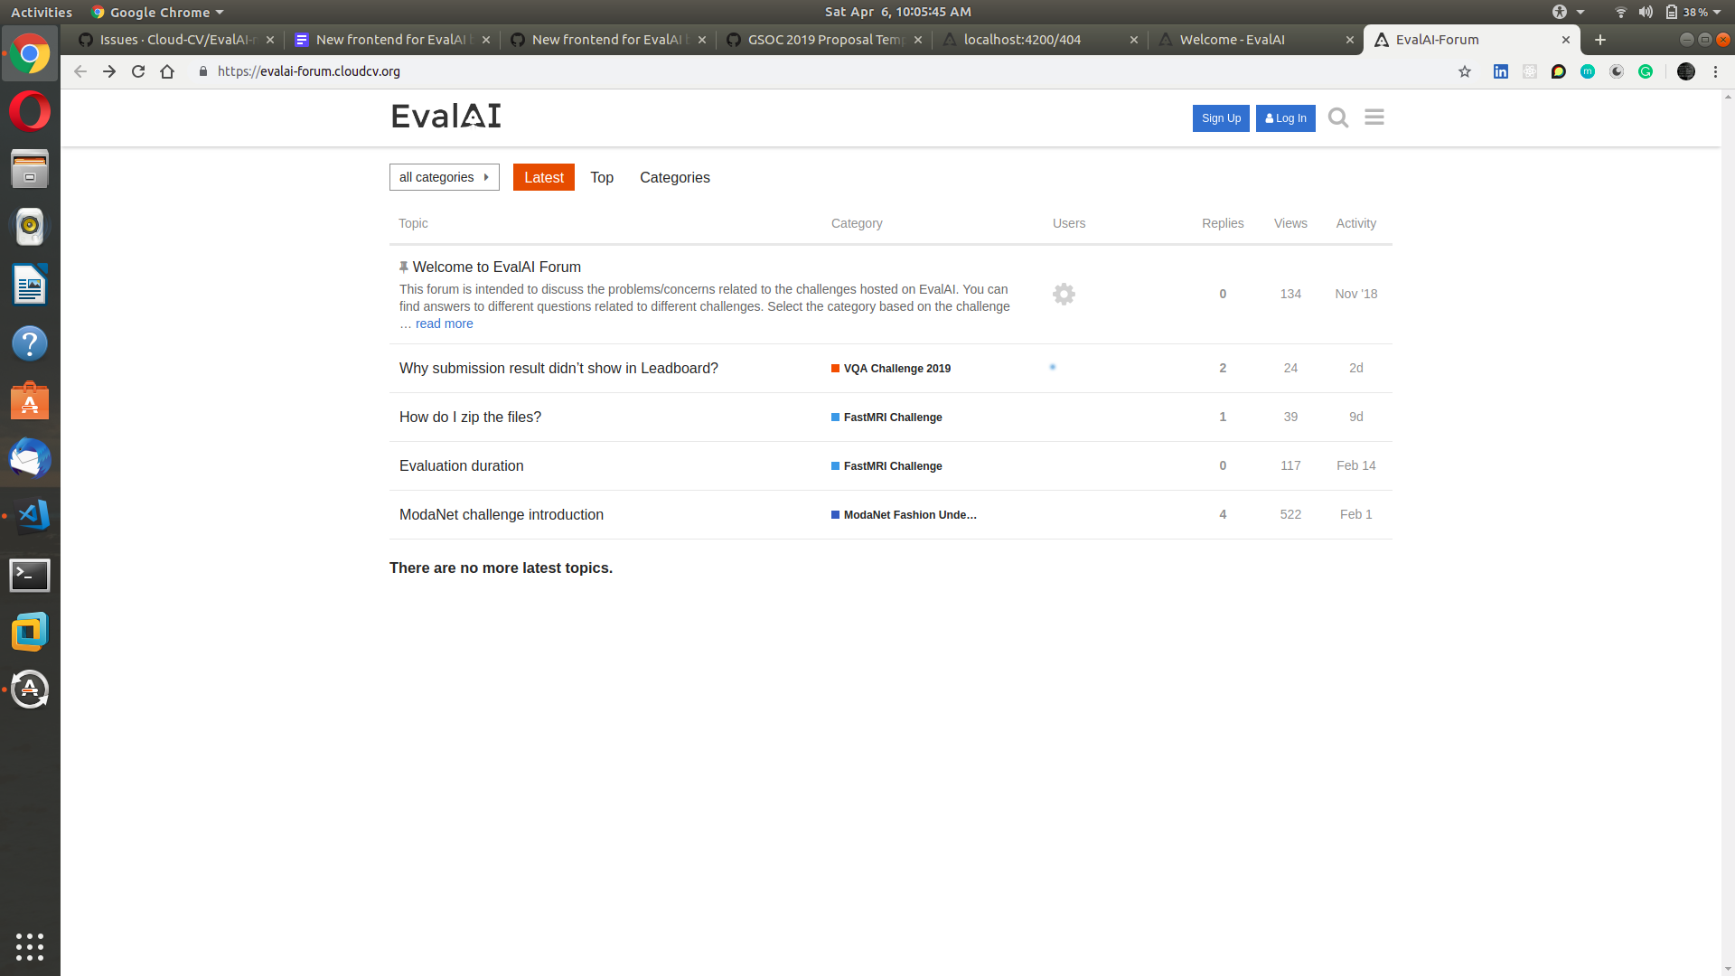Expand the all categories dropdown
The width and height of the screenshot is (1735, 976).
tap(445, 177)
